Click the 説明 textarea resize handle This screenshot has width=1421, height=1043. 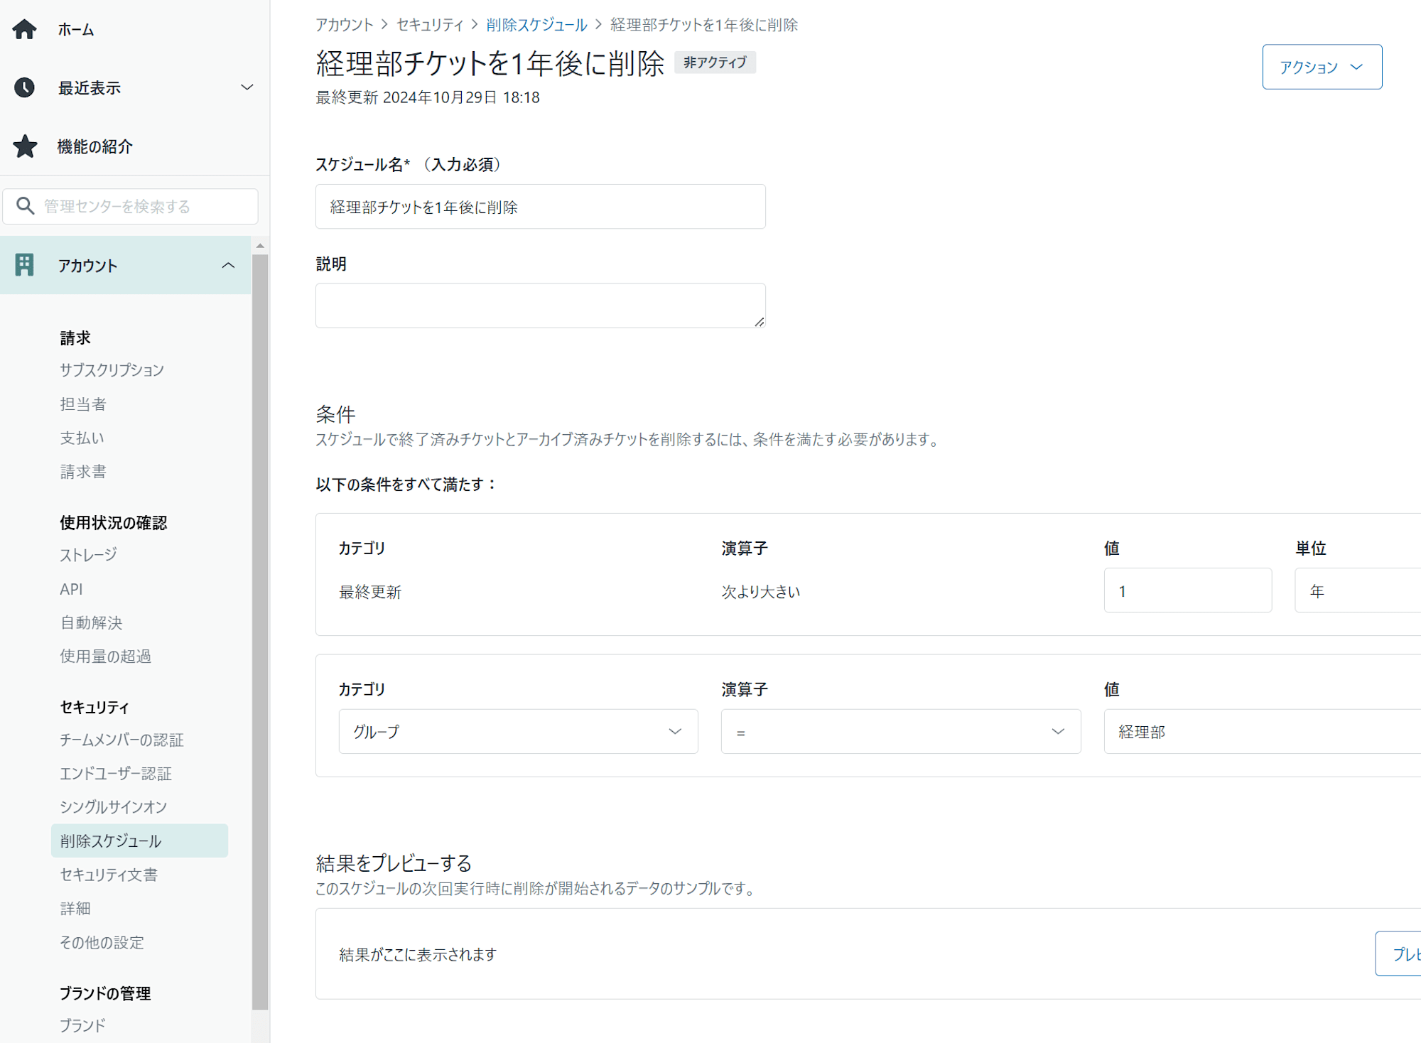pos(759,322)
